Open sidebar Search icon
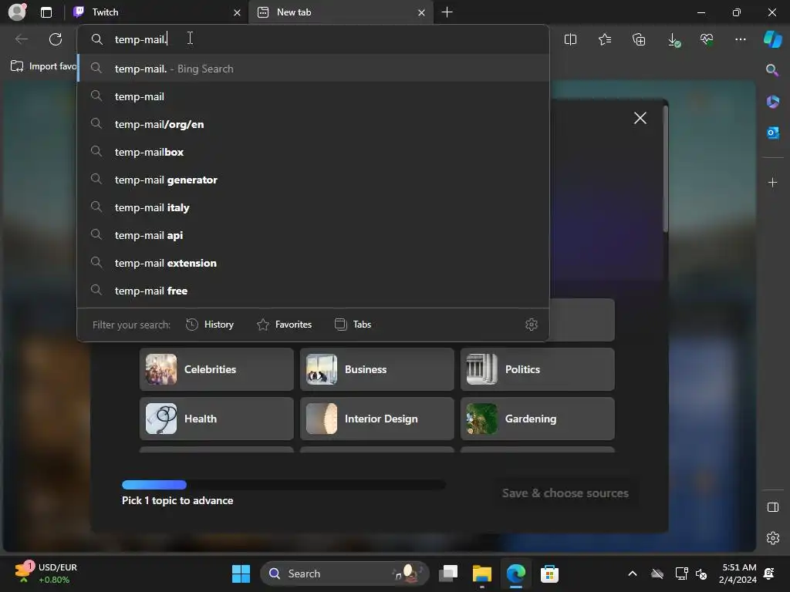 coord(771,70)
